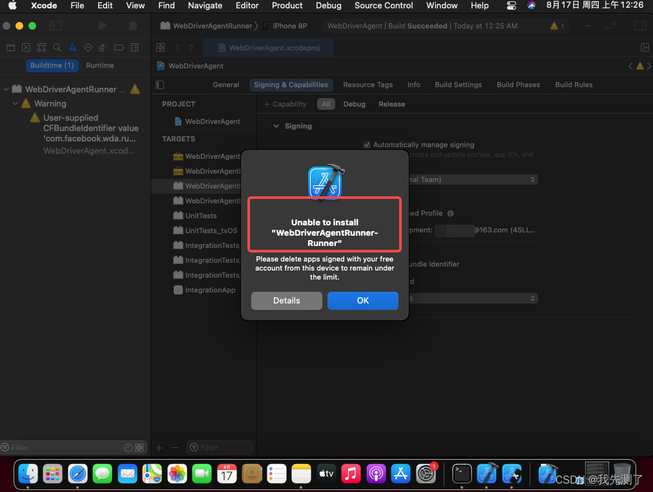Viewport: 653px width, 492px height.
Task: Open the Project navigator folder icon
Action: [10, 47]
